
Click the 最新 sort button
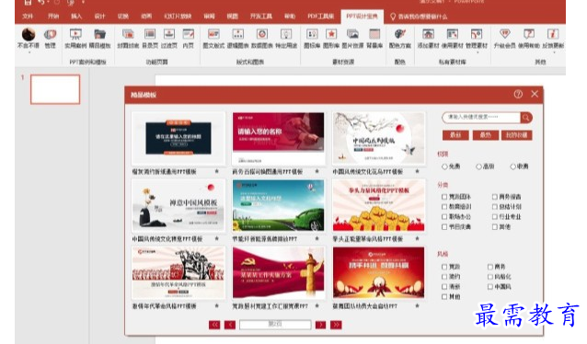pos(455,135)
